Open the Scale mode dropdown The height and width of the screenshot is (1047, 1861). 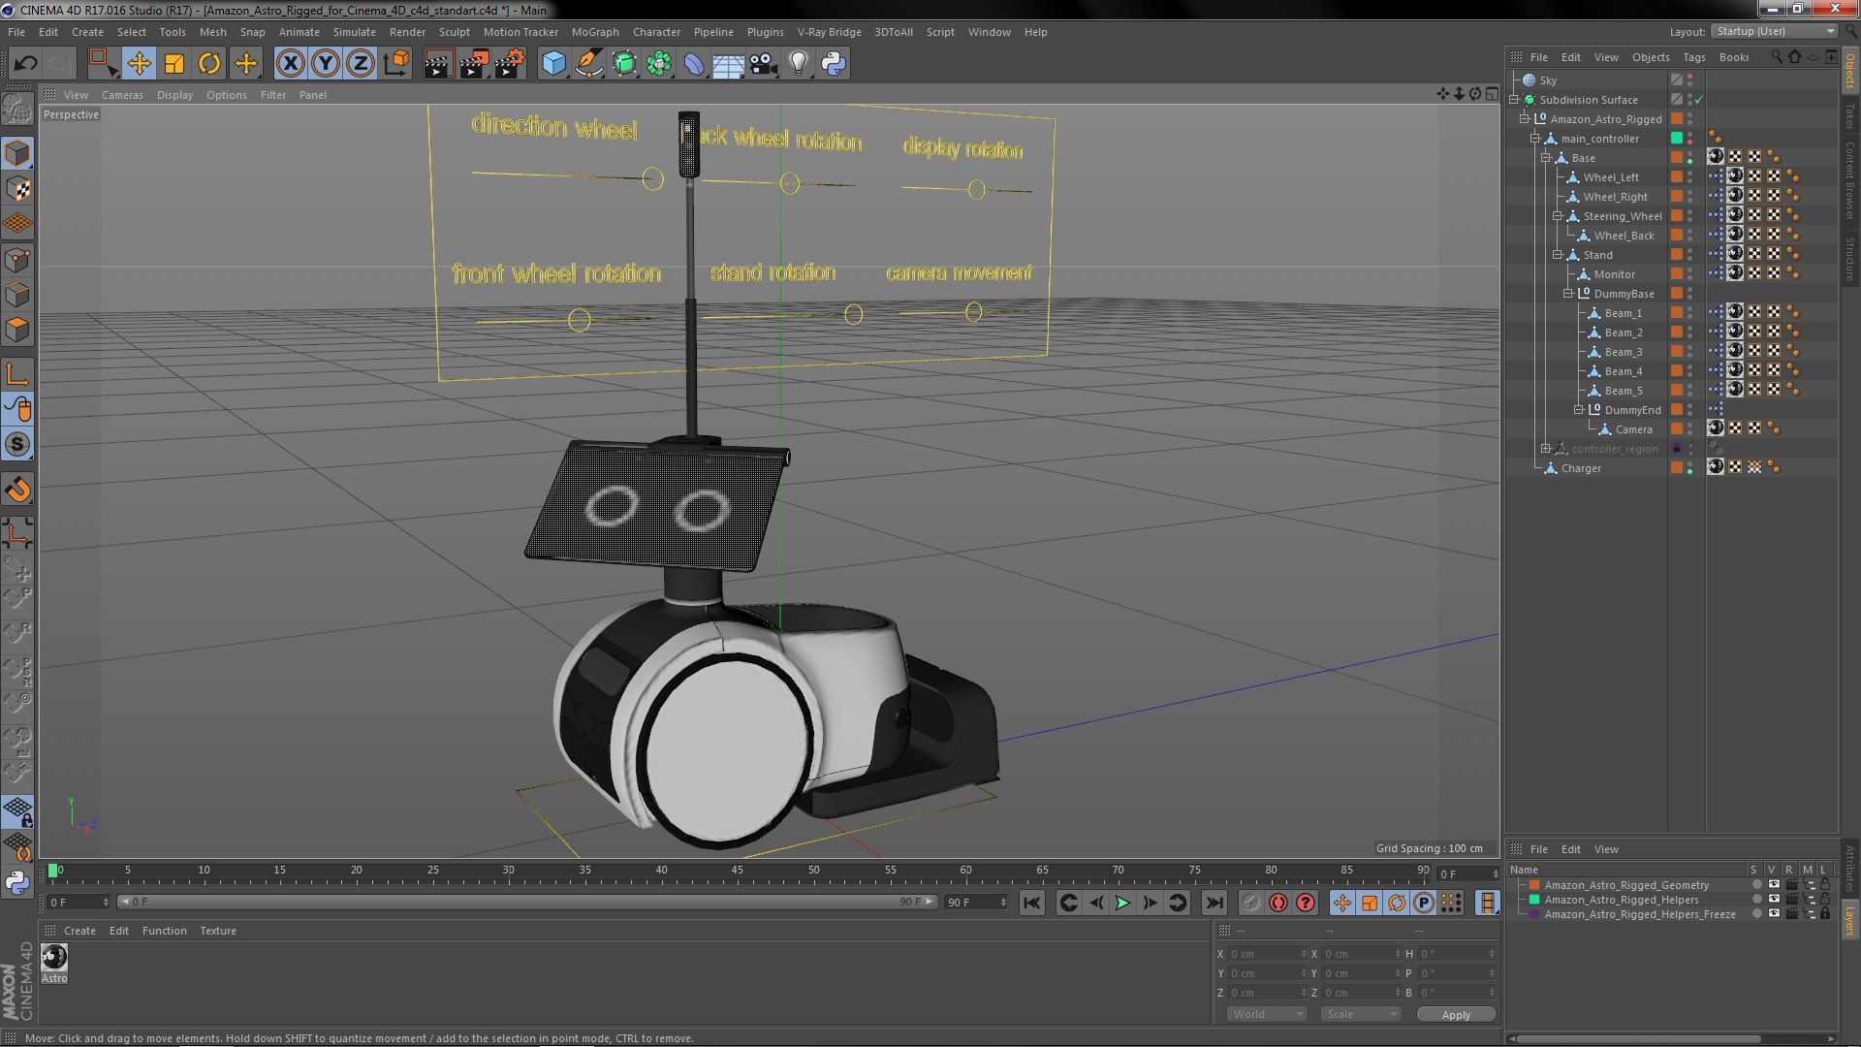point(1361,1014)
